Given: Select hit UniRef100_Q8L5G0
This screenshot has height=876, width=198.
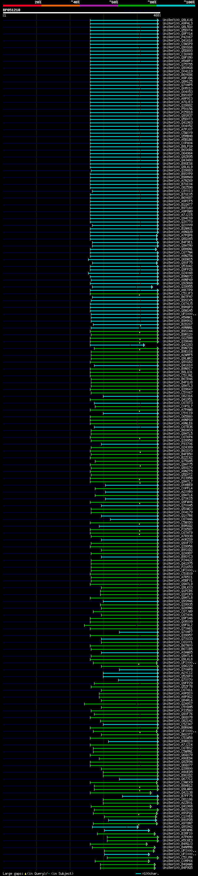Looking at the screenshot, I should (x=178, y=27).
